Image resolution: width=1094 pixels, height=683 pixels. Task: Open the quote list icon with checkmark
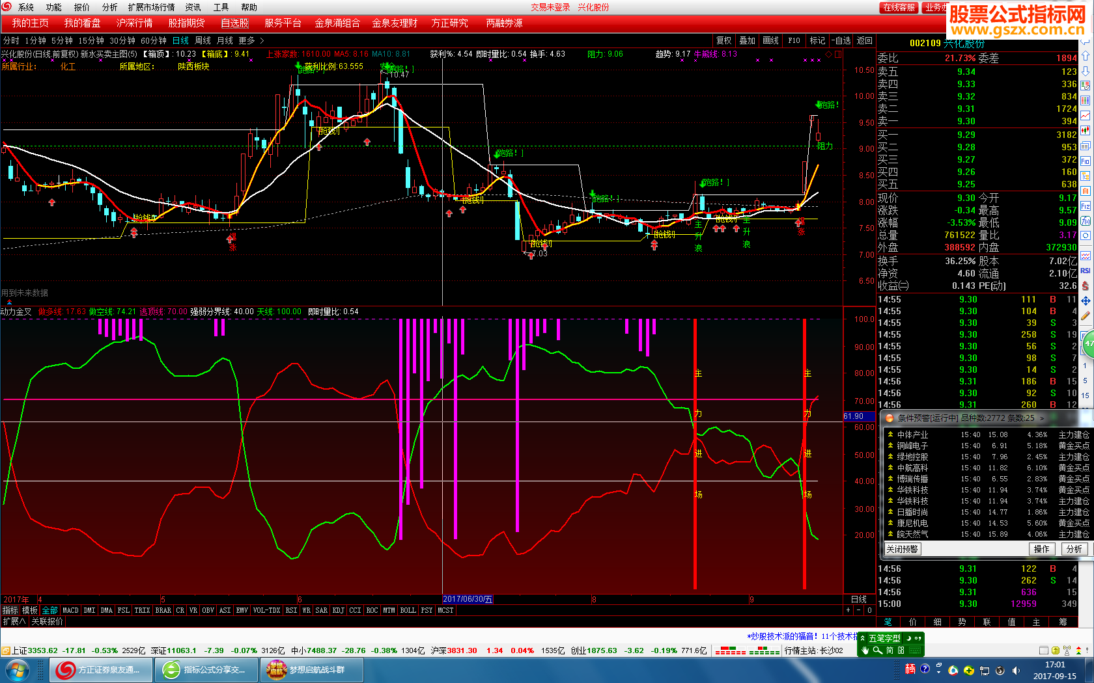1086,85
